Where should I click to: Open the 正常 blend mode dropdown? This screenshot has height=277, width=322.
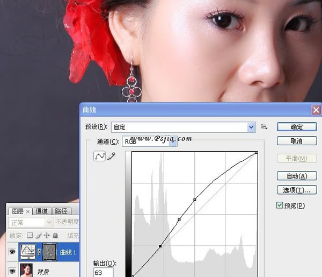click(30, 223)
